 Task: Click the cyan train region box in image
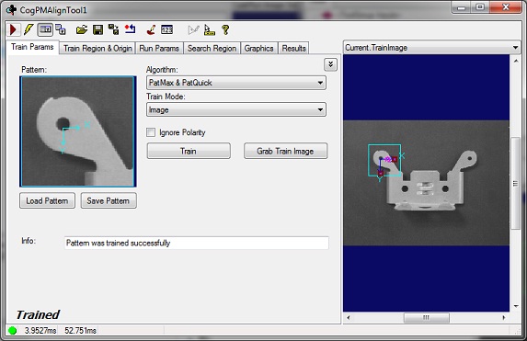(384, 160)
